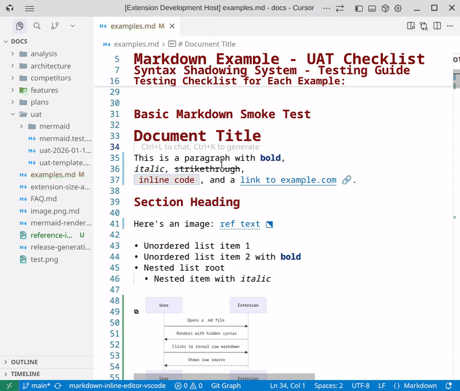Image resolution: width=460 pixels, height=391 pixels.
Task: Open notifications bell icon
Action: pyautogui.click(x=448, y=385)
